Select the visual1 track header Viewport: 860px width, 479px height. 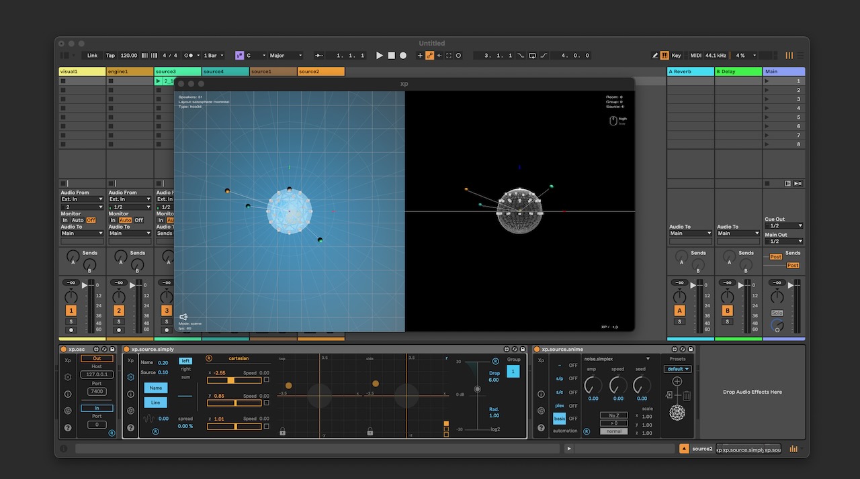(x=82, y=72)
